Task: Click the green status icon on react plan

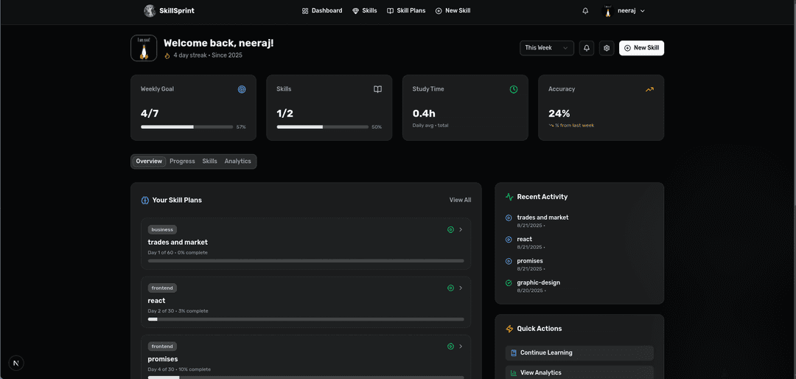Action: 450,288
